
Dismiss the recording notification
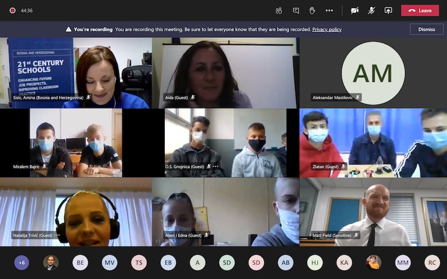coord(426,29)
